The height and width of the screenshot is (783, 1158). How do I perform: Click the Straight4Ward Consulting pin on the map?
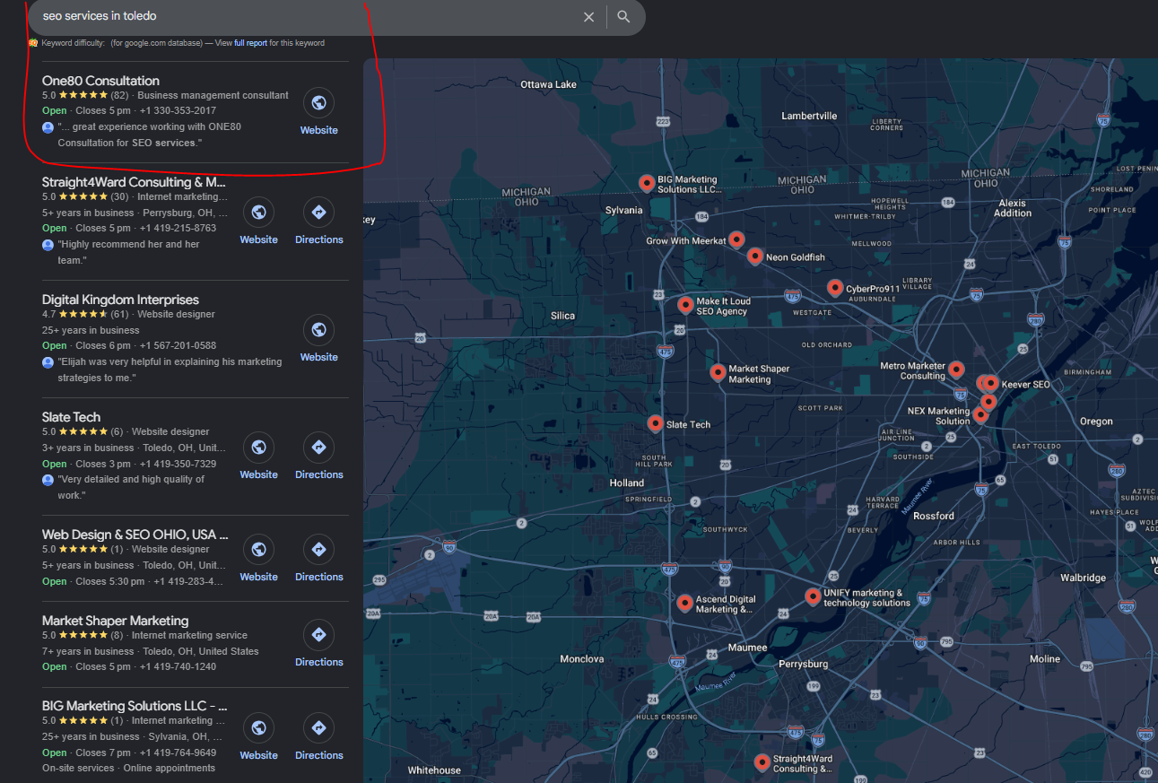(762, 762)
